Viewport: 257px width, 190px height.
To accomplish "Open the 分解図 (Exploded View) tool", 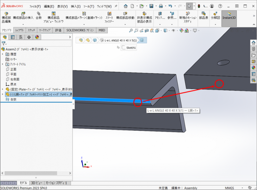I will point(215,16).
